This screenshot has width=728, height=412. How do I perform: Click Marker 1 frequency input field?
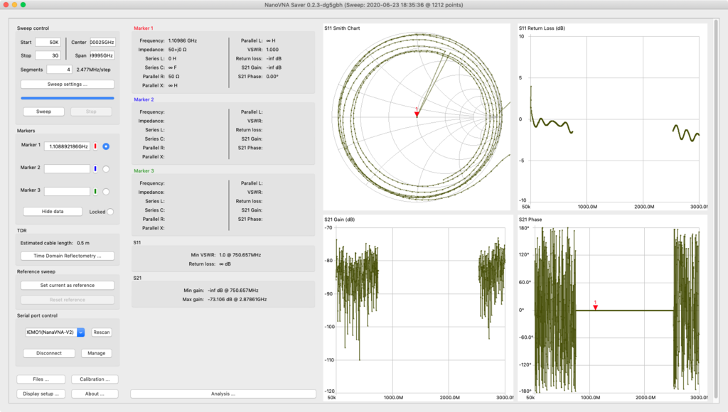pyautogui.click(x=68, y=146)
